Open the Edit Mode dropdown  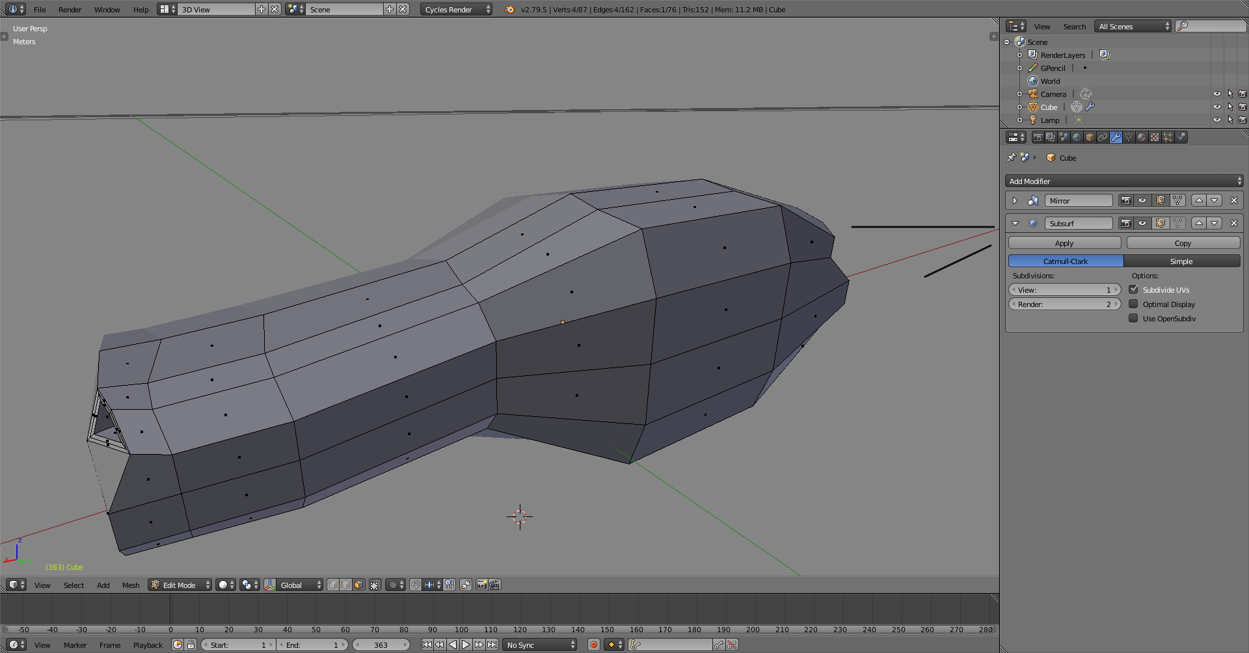(x=180, y=585)
